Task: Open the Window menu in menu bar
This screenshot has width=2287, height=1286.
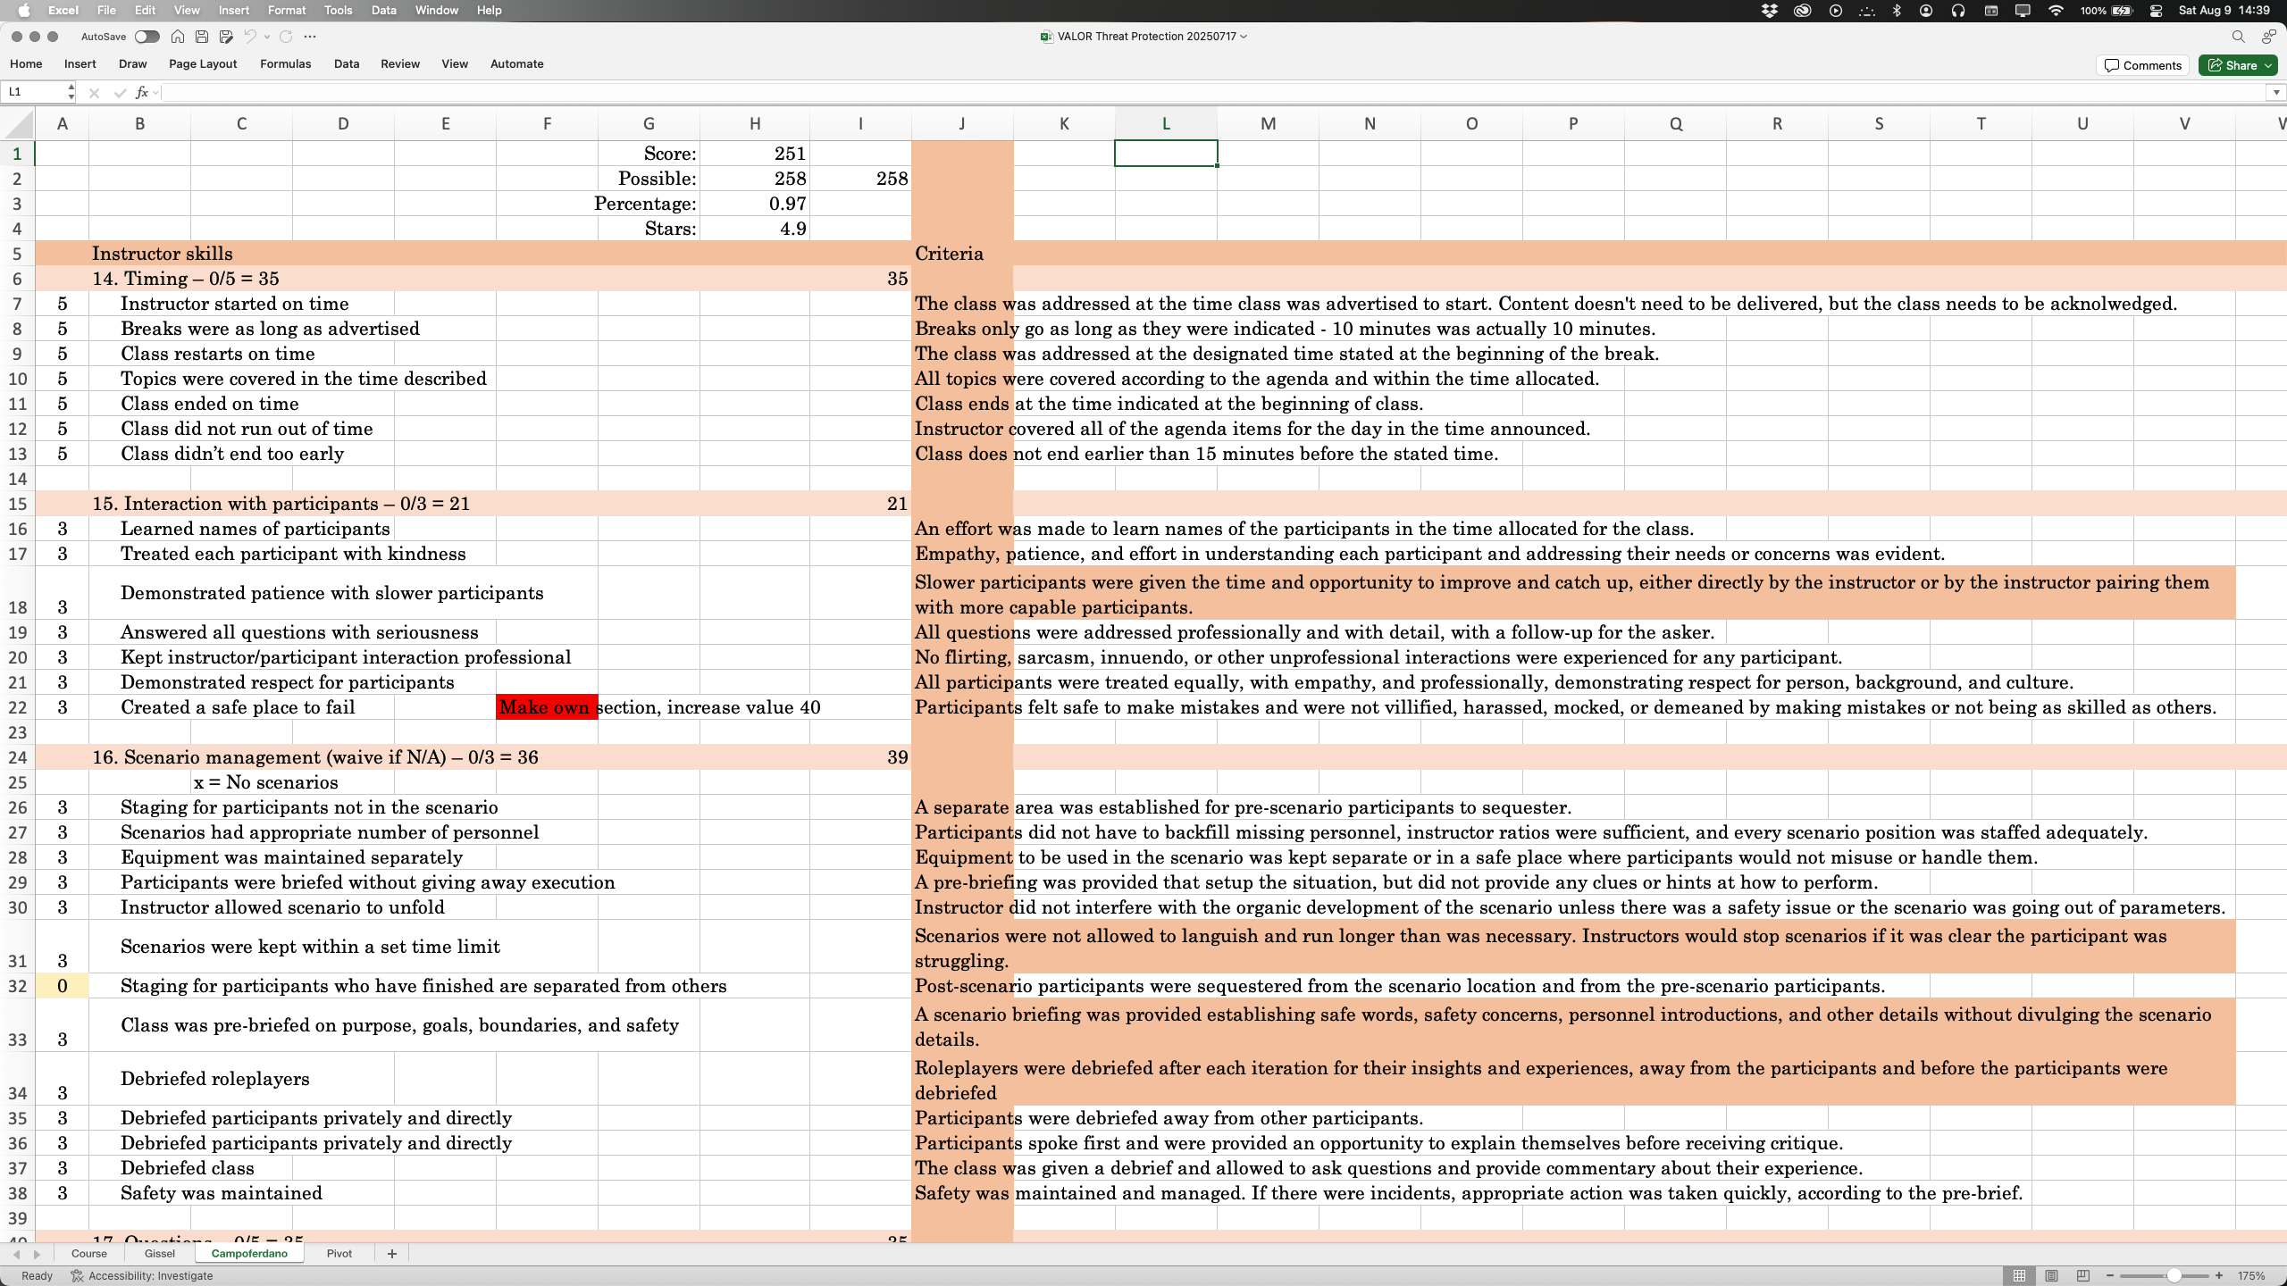Action: [437, 11]
